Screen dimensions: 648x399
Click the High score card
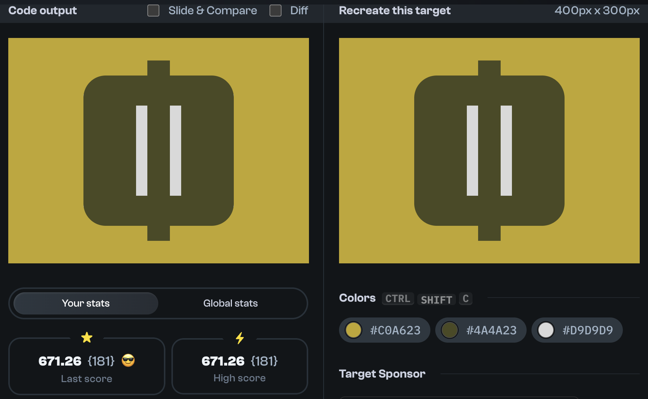240,366
